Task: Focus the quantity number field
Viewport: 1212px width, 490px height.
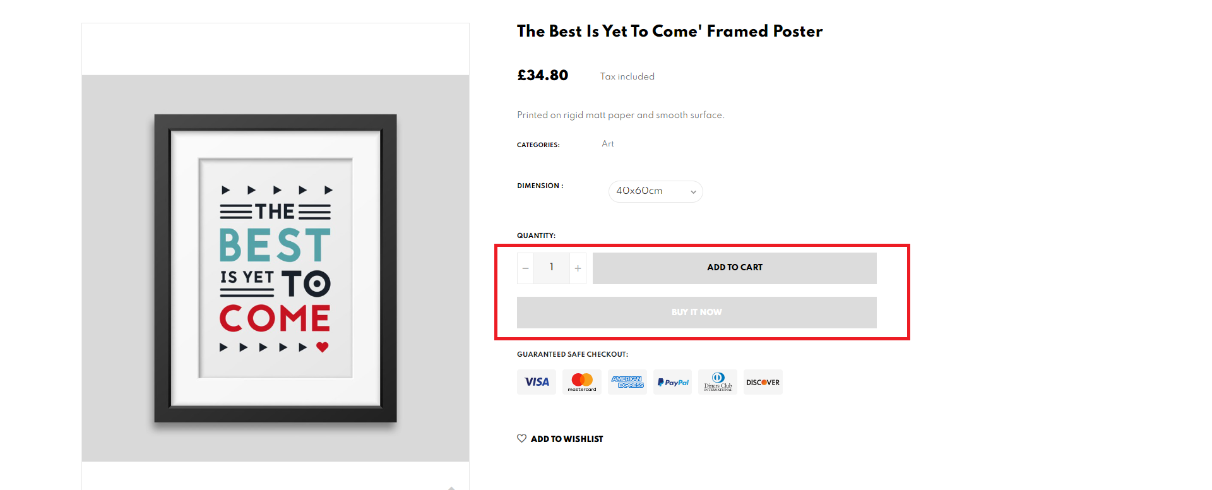Action: click(x=552, y=268)
